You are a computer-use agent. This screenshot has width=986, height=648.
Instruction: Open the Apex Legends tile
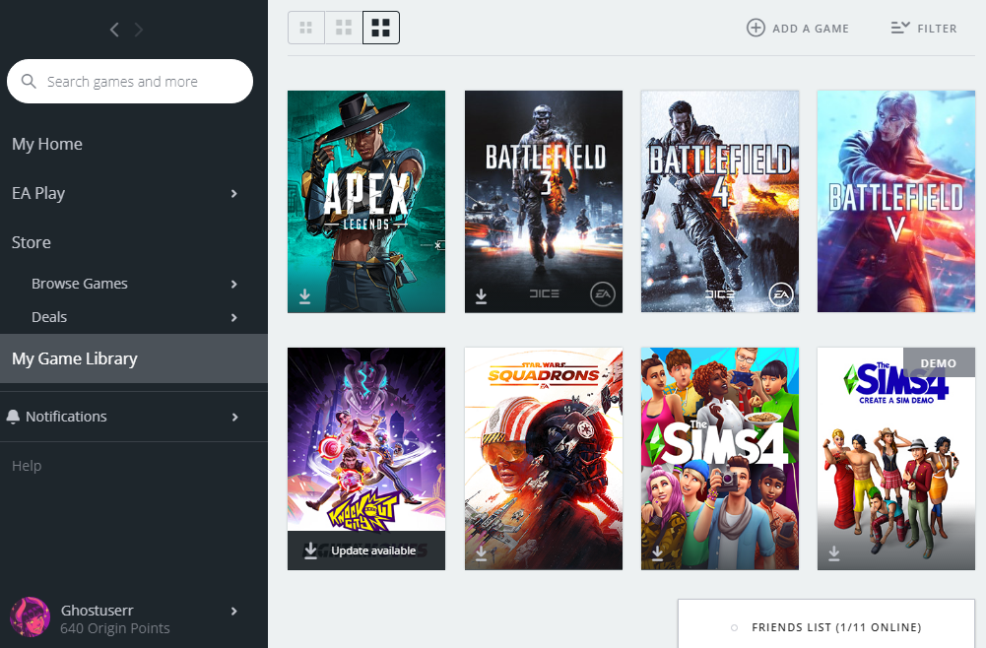[366, 201]
